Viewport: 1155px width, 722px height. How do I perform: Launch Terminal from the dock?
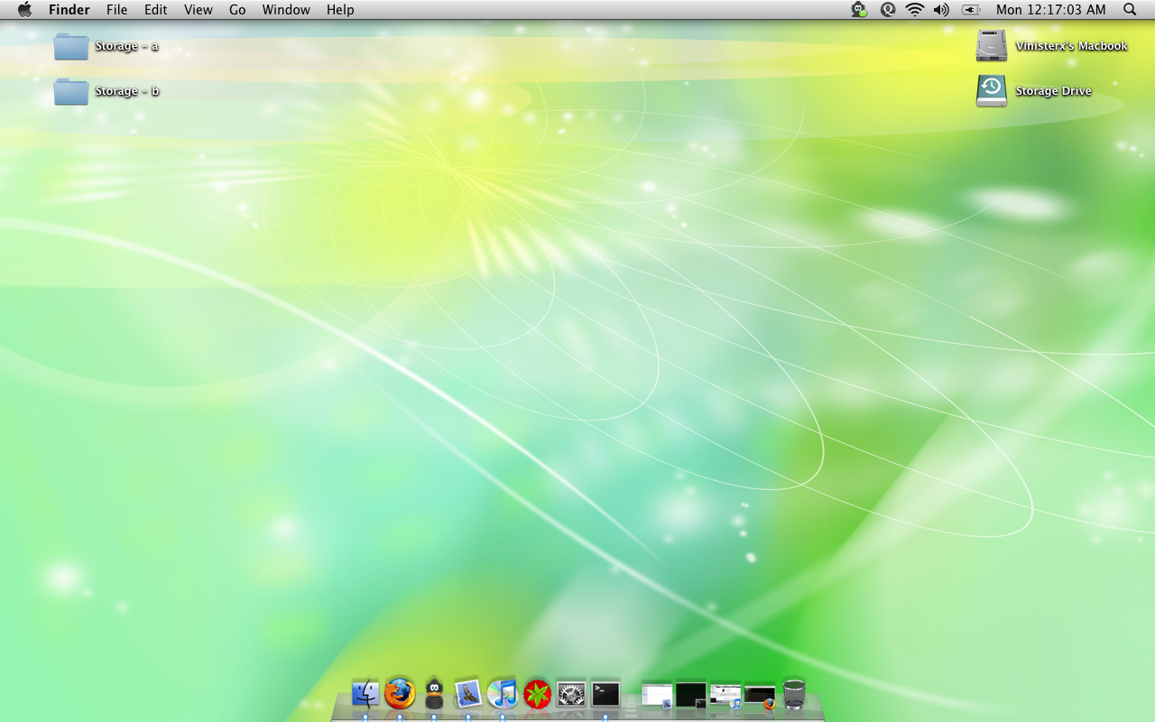pos(605,694)
